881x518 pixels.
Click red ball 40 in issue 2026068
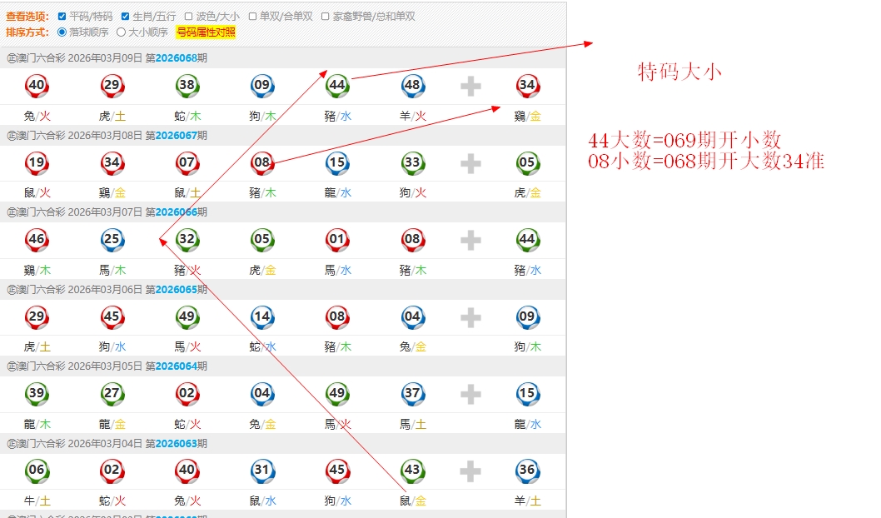(x=37, y=86)
